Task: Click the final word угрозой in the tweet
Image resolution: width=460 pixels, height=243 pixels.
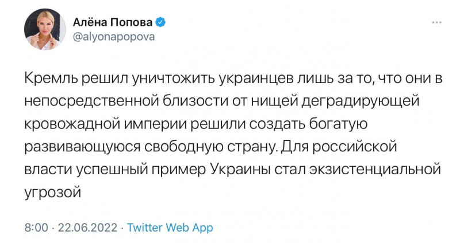Action: pyautogui.click(x=52, y=193)
